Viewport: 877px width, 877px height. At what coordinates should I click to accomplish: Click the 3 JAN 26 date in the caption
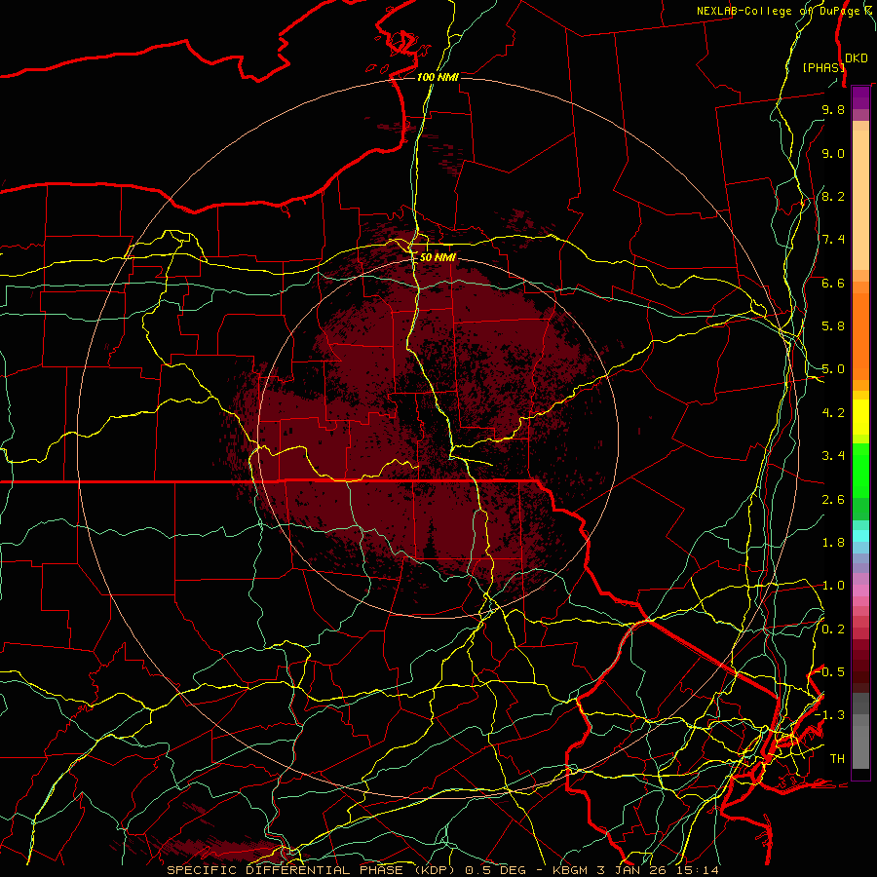pos(630,870)
